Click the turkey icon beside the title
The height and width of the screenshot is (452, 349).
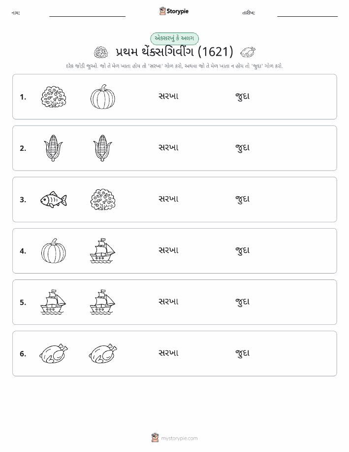pyautogui.click(x=248, y=52)
